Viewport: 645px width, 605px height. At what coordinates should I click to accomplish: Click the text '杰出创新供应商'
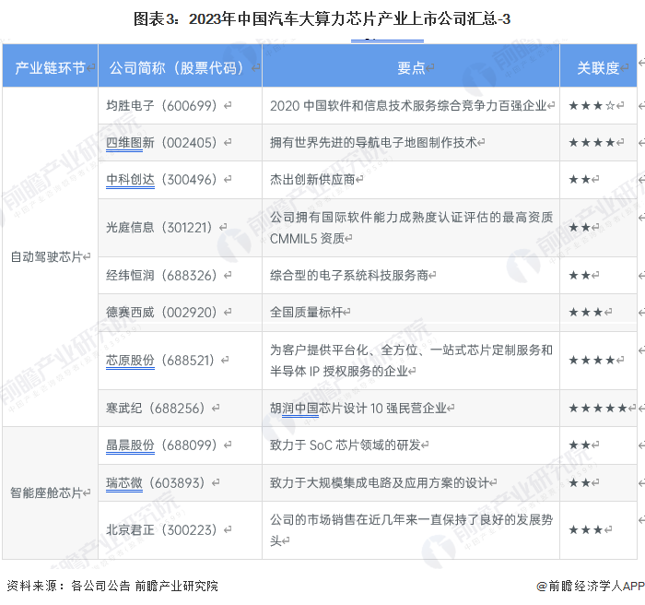click(x=312, y=180)
